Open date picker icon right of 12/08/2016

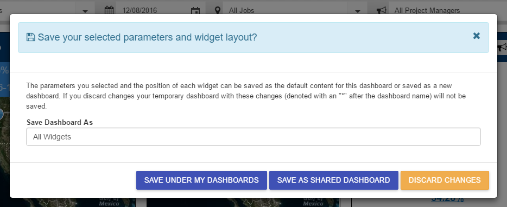[x=195, y=11]
